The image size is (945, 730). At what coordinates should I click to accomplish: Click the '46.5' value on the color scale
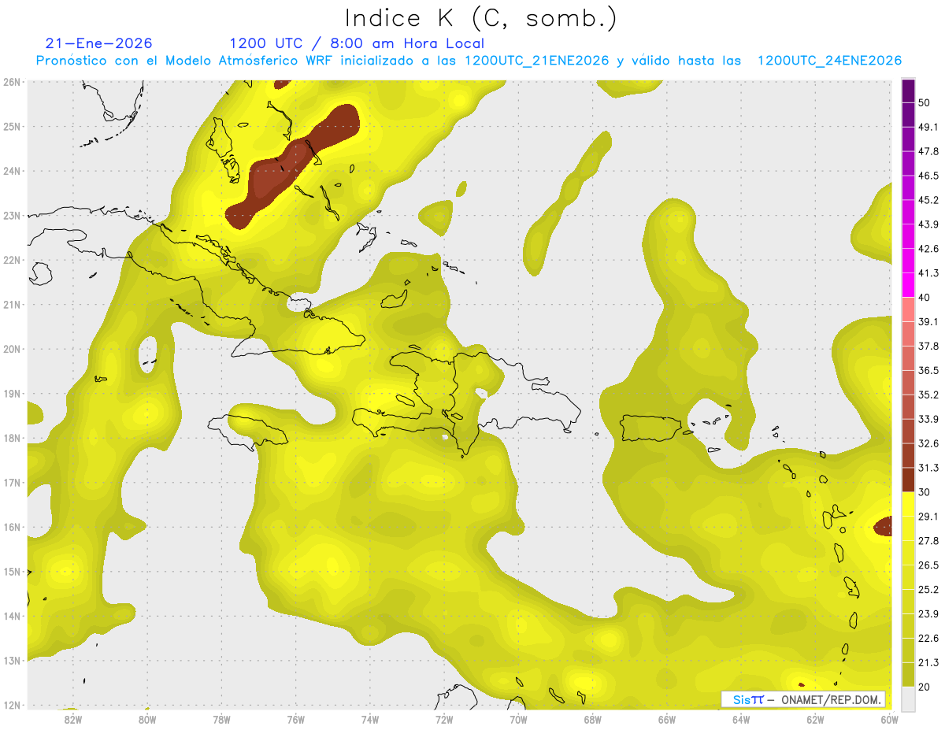928,176
